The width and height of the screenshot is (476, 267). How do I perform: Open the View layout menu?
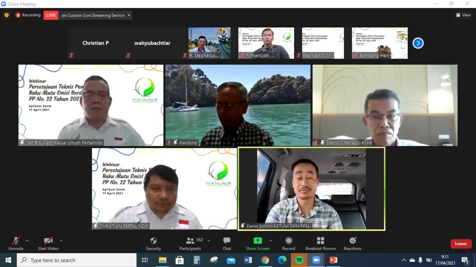(463, 15)
